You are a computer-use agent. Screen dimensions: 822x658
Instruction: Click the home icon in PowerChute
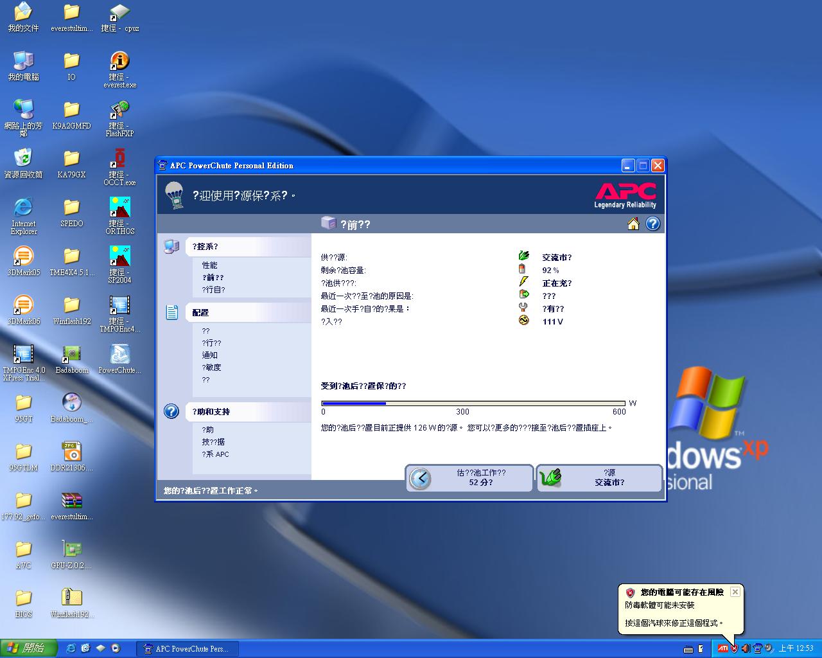coord(633,224)
